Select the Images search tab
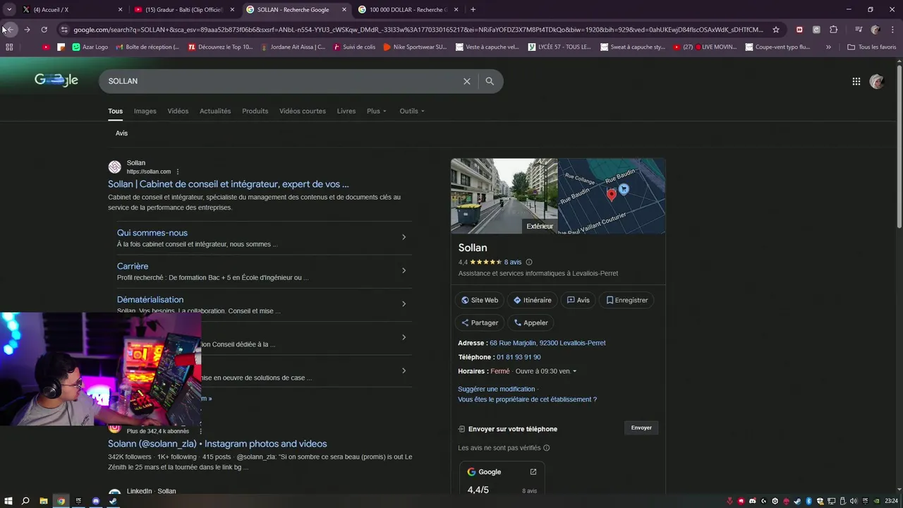This screenshot has width=903, height=508. [x=145, y=111]
